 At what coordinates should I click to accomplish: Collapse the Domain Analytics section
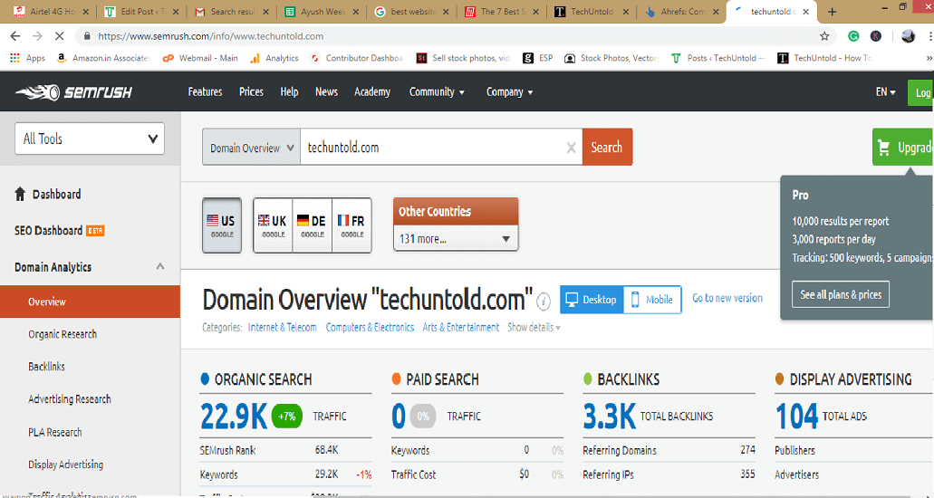point(160,266)
